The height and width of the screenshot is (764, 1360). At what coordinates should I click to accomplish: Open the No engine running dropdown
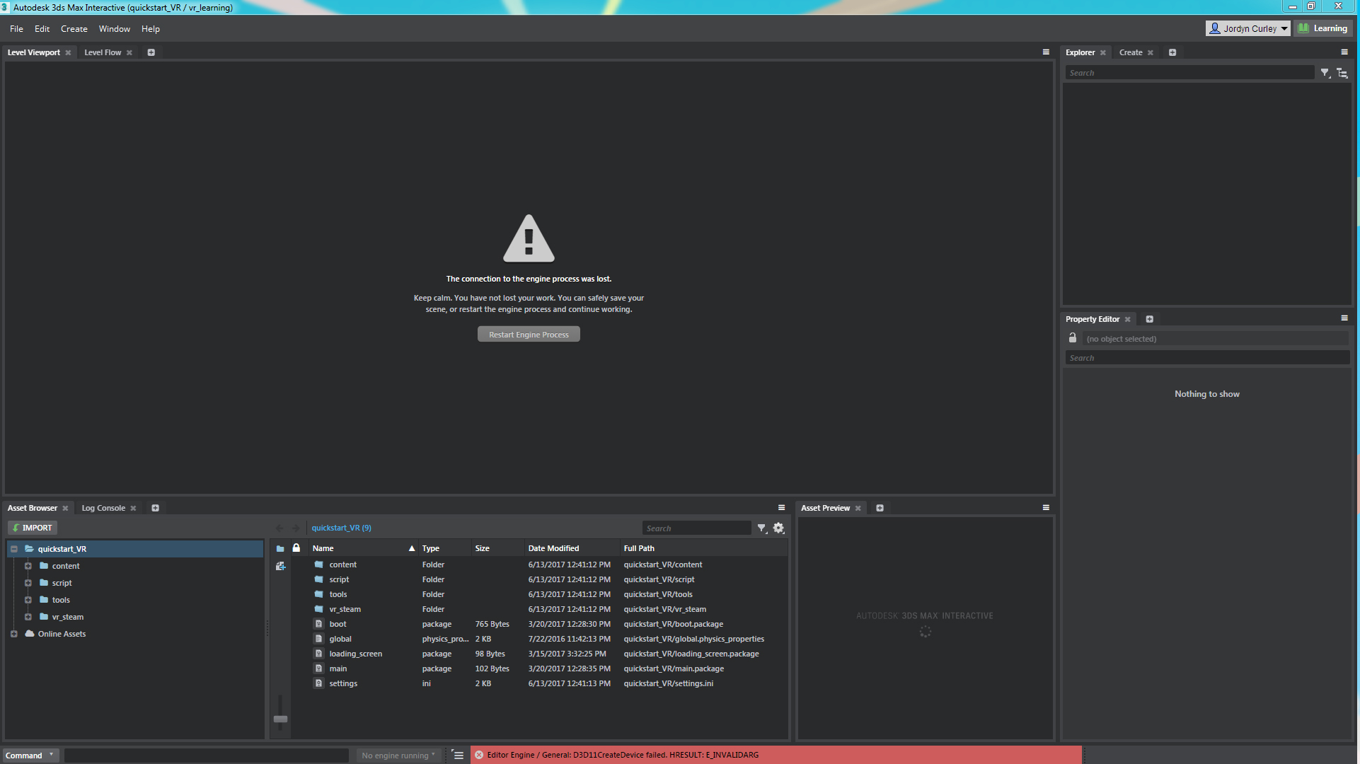click(x=399, y=756)
